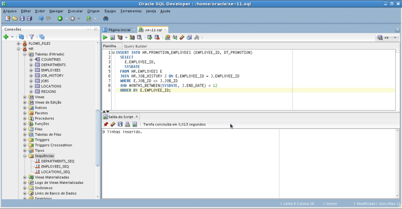Click the green plus new connection icon
The height and width of the screenshot is (209, 402).
point(6,36)
